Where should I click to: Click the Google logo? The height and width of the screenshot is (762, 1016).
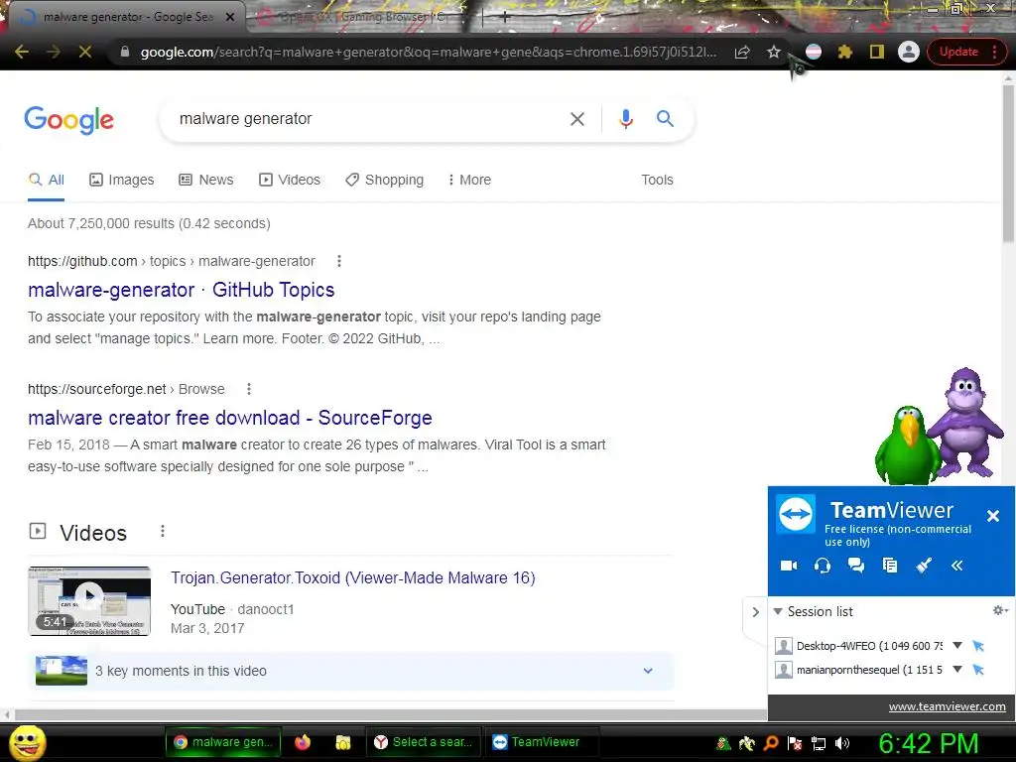pyautogui.click(x=69, y=120)
